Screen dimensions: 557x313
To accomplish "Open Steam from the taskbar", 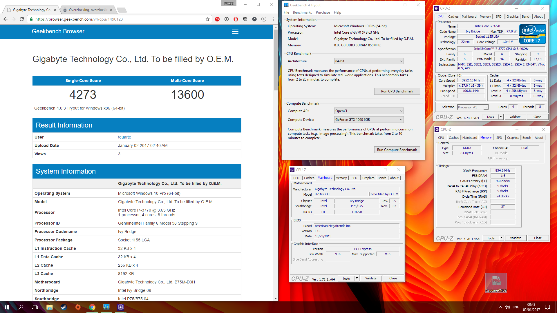I will coord(64,307).
